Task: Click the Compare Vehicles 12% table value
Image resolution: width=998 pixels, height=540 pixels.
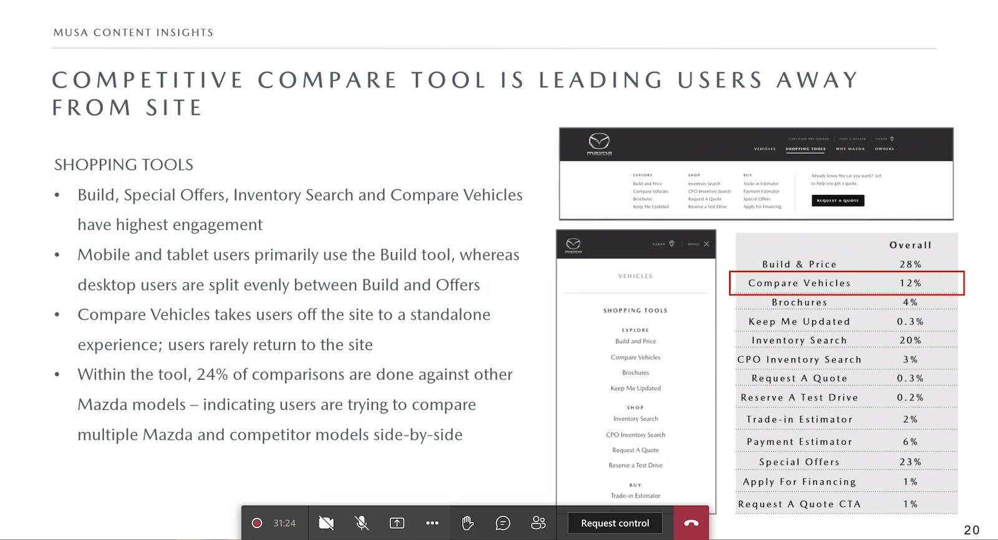Action: pyautogui.click(x=910, y=283)
